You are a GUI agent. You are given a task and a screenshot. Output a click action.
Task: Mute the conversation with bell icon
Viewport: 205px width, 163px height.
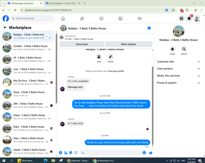173,49
